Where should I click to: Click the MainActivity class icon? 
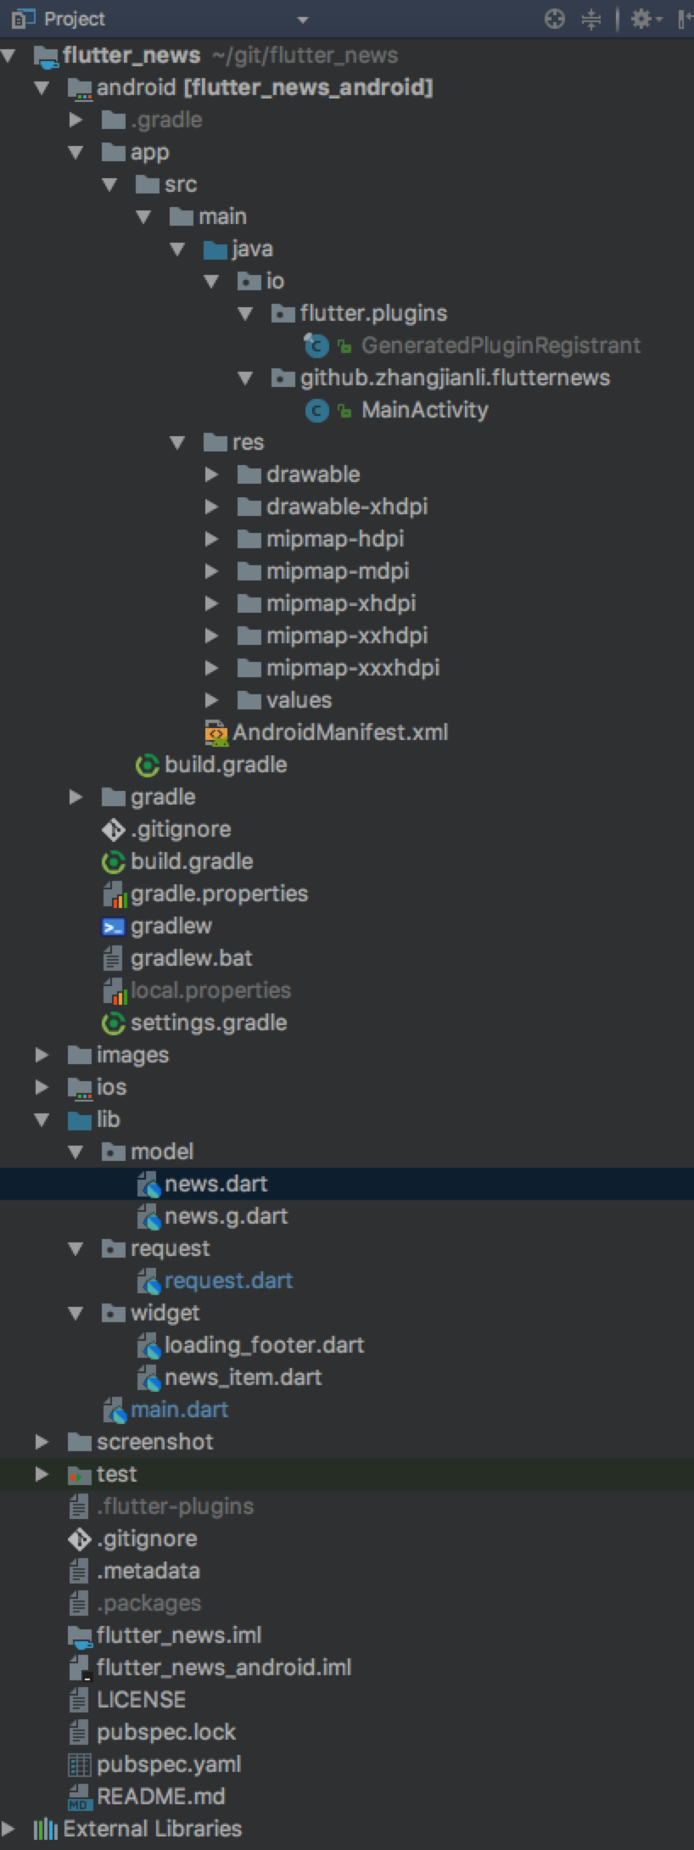pyautogui.click(x=316, y=411)
